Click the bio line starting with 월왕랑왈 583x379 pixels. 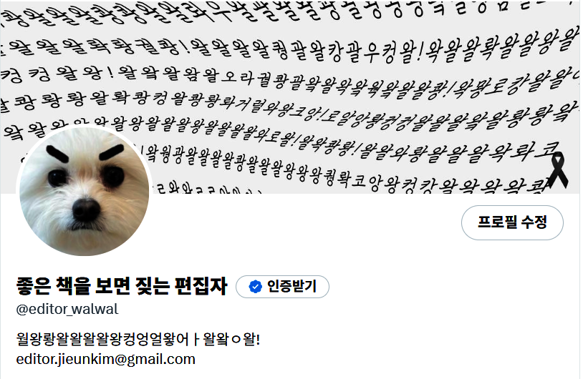138,338
